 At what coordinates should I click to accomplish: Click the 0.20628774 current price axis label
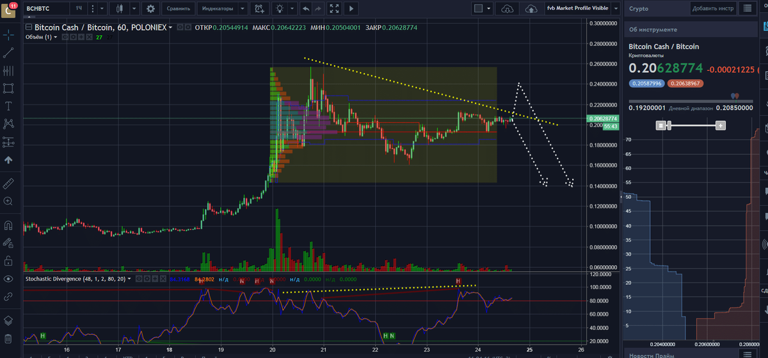click(602, 118)
